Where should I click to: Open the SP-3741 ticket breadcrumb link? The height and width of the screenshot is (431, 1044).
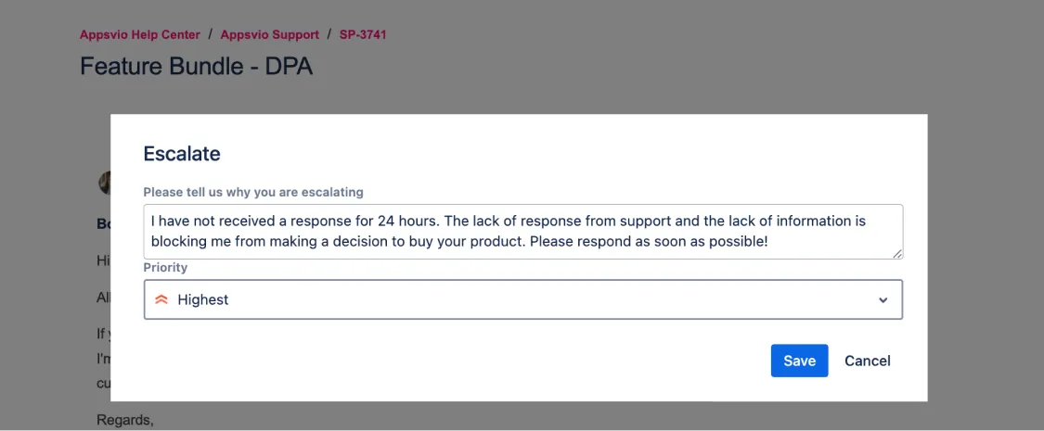(x=363, y=34)
